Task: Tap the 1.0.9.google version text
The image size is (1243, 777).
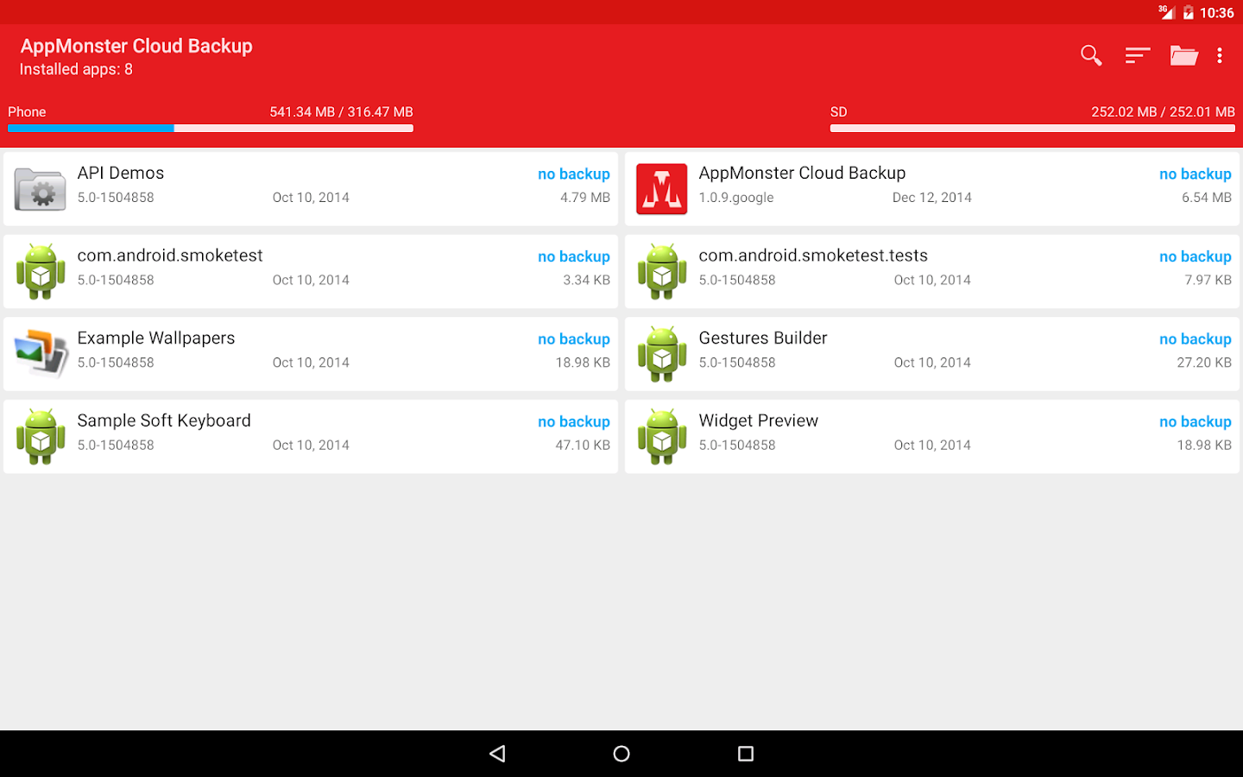Action: coord(736,198)
